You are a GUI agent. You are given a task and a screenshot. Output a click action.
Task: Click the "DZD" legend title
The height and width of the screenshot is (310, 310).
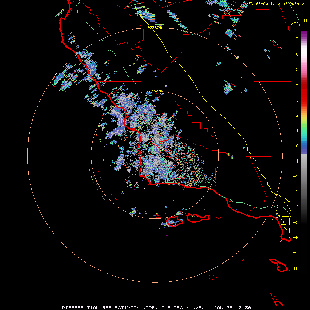[x=302, y=21]
